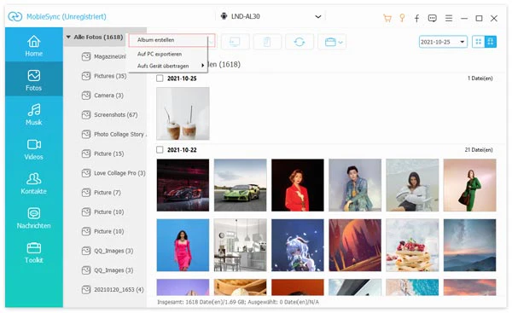The image size is (512, 313).
Task: Tick the checkbox for 2021-10-25 group
Action: tap(160, 78)
